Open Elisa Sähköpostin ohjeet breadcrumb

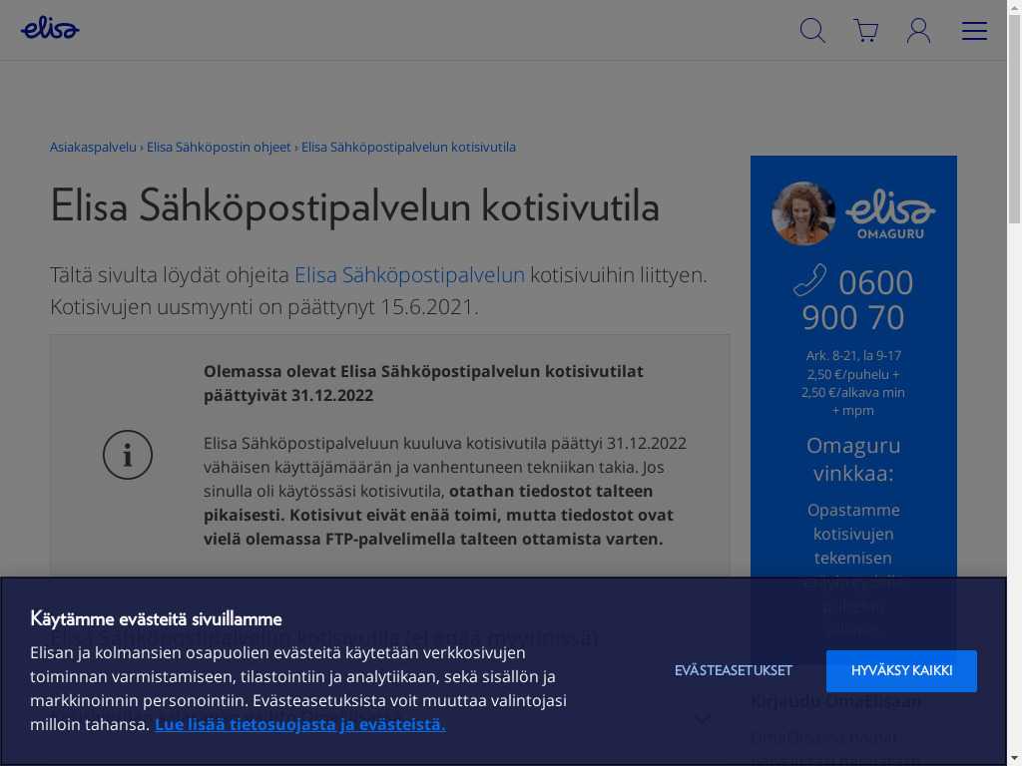coord(219,148)
